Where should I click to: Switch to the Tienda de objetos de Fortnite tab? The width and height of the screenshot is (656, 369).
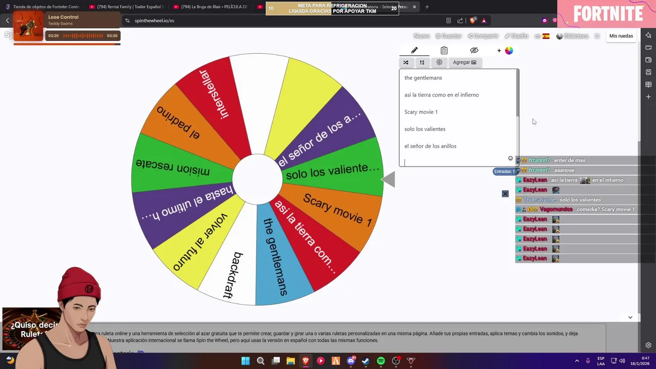click(x=43, y=7)
